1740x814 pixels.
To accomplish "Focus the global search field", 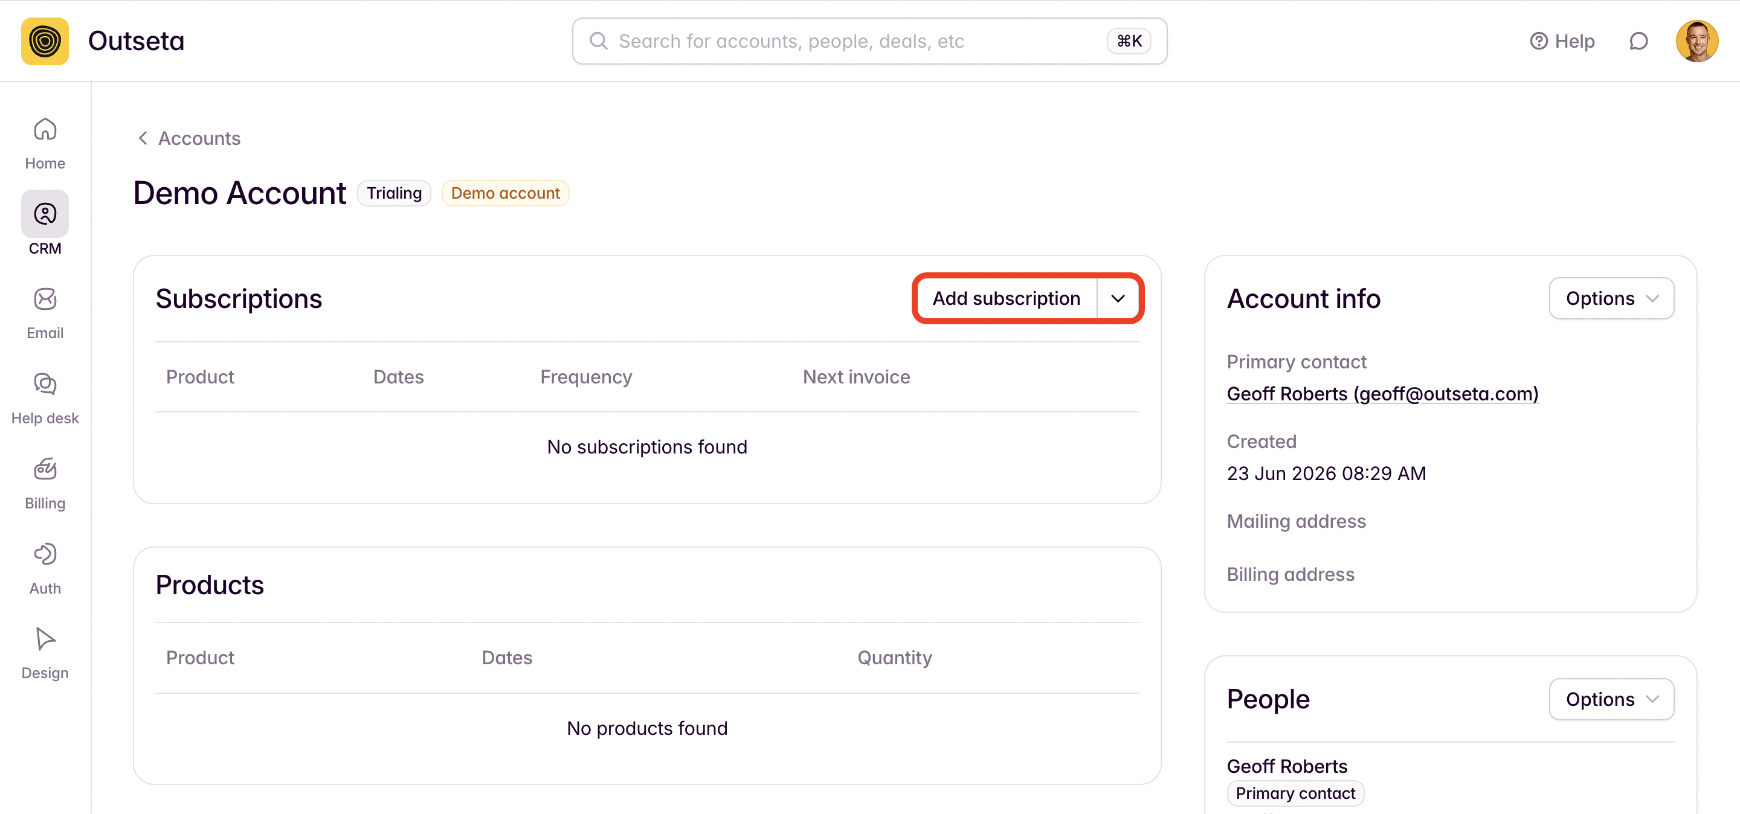I will 869,41.
